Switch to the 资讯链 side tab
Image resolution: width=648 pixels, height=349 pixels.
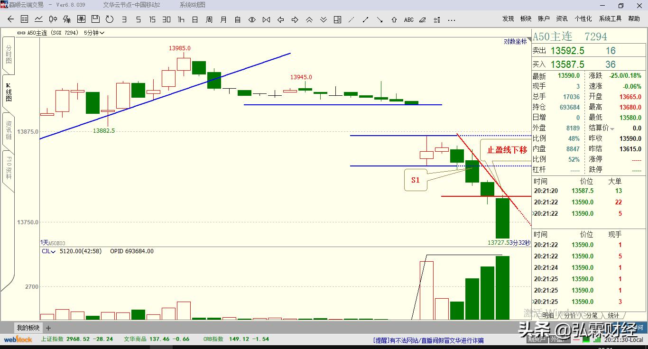coord(8,130)
